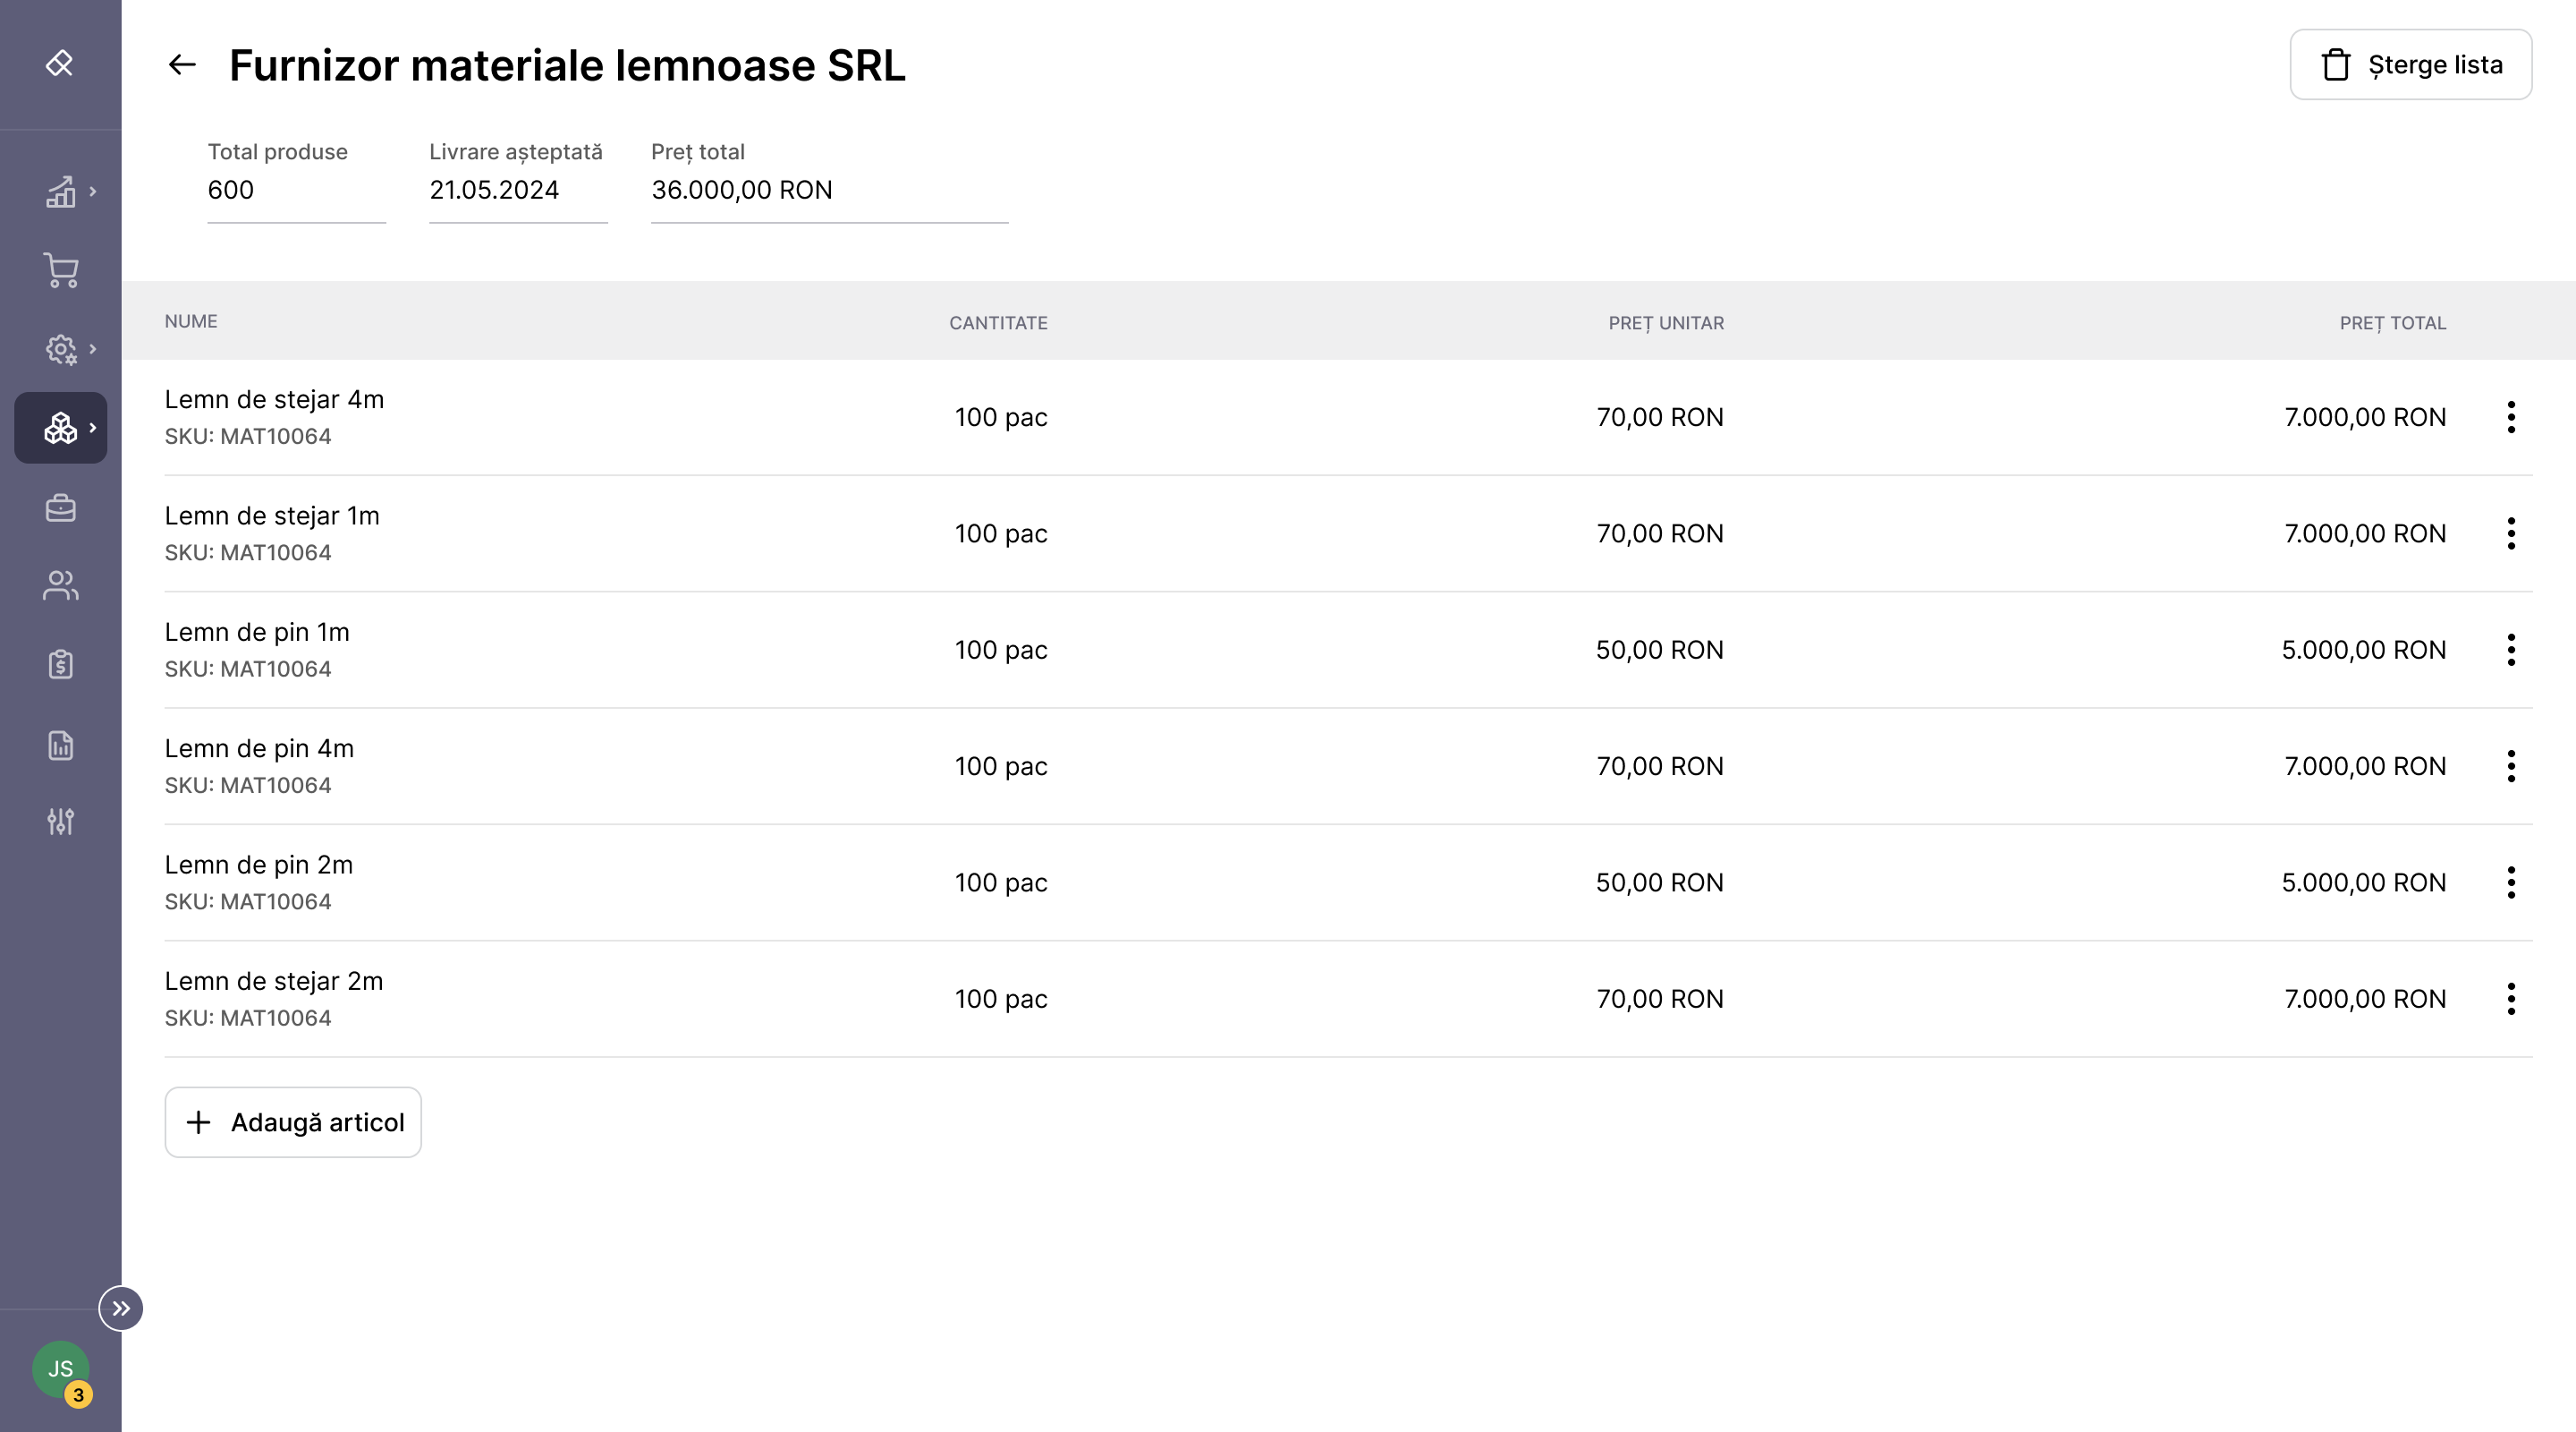Click notification badge 3 on avatar
Image resolution: width=2576 pixels, height=1432 pixels.
pos(79,1394)
